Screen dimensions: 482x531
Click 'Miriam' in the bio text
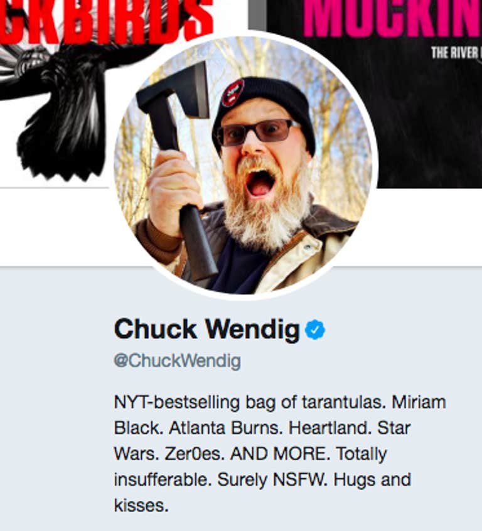click(419, 402)
